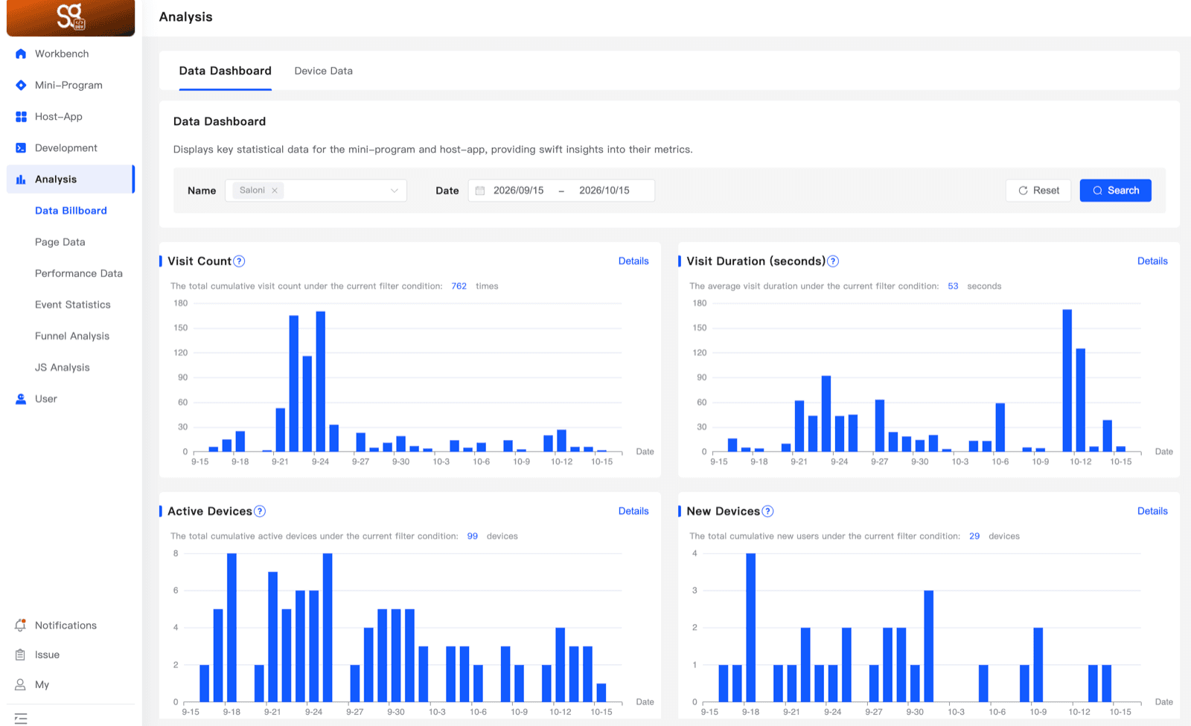Click the Mini-Program diamond icon
1191x726 pixels.
(21, 85)
